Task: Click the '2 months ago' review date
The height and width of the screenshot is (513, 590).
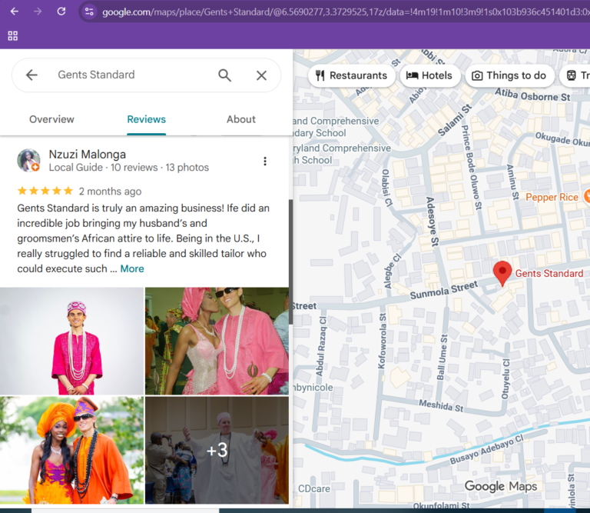Action: pyautogui.click(x=111, y=192)
